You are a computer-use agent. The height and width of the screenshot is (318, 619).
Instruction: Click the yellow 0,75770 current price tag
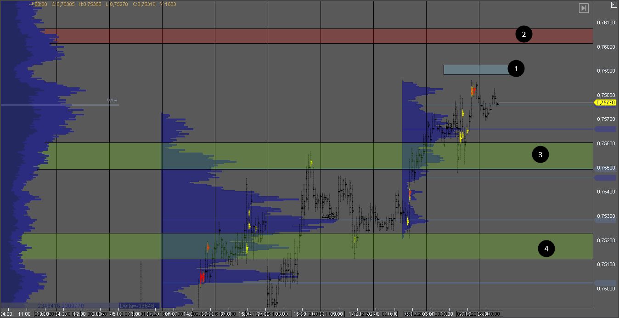point(605,103)
